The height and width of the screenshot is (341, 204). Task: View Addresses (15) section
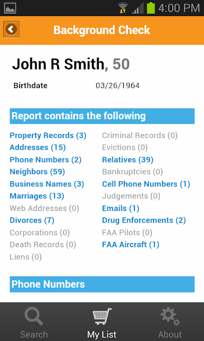tap(38, 148)
